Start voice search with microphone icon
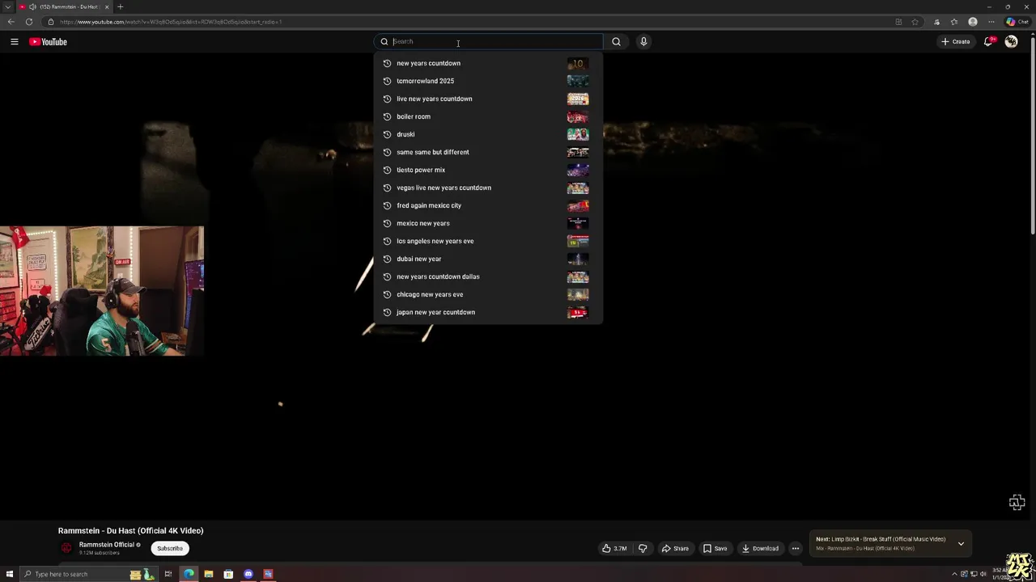The height and width of the screenshot is (582, 1036). [643, 42]
